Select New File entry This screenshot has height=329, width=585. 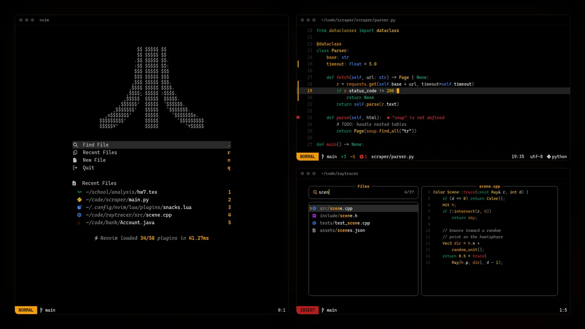click(x=152, y=160)
